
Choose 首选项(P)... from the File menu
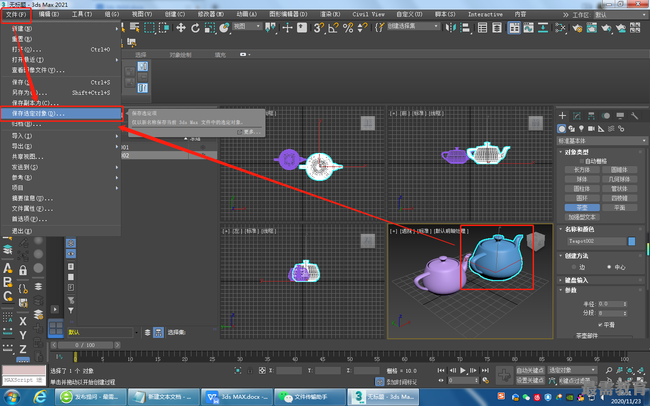tap(61, 219)
